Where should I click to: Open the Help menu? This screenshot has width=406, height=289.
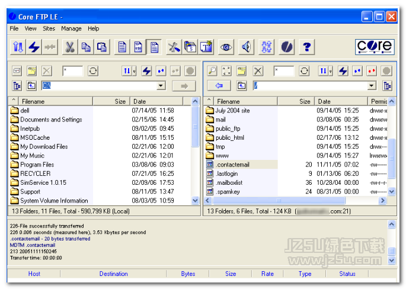click(x=94, y=28)
